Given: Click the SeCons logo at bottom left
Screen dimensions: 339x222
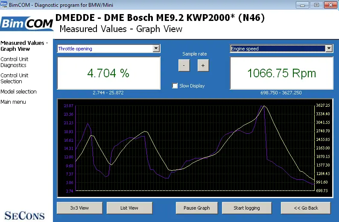Looking at the screenshot, I should click(24, 216).
